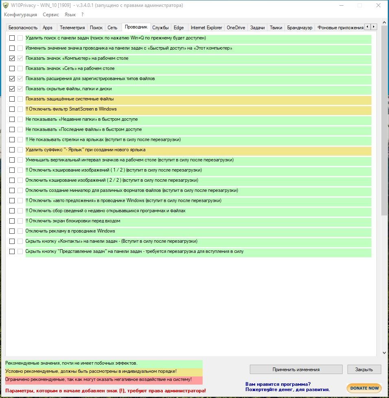The width and height of the screenshot is (389, 398).
Task: Open the OneDrive tab
Action: click(236, 28)
